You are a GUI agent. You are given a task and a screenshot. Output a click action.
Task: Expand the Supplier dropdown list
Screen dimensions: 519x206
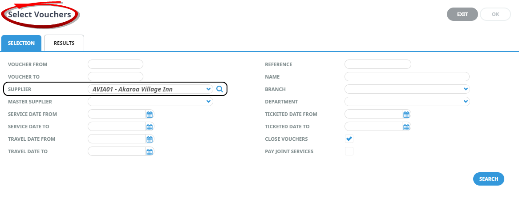click(x=209, y=89)
